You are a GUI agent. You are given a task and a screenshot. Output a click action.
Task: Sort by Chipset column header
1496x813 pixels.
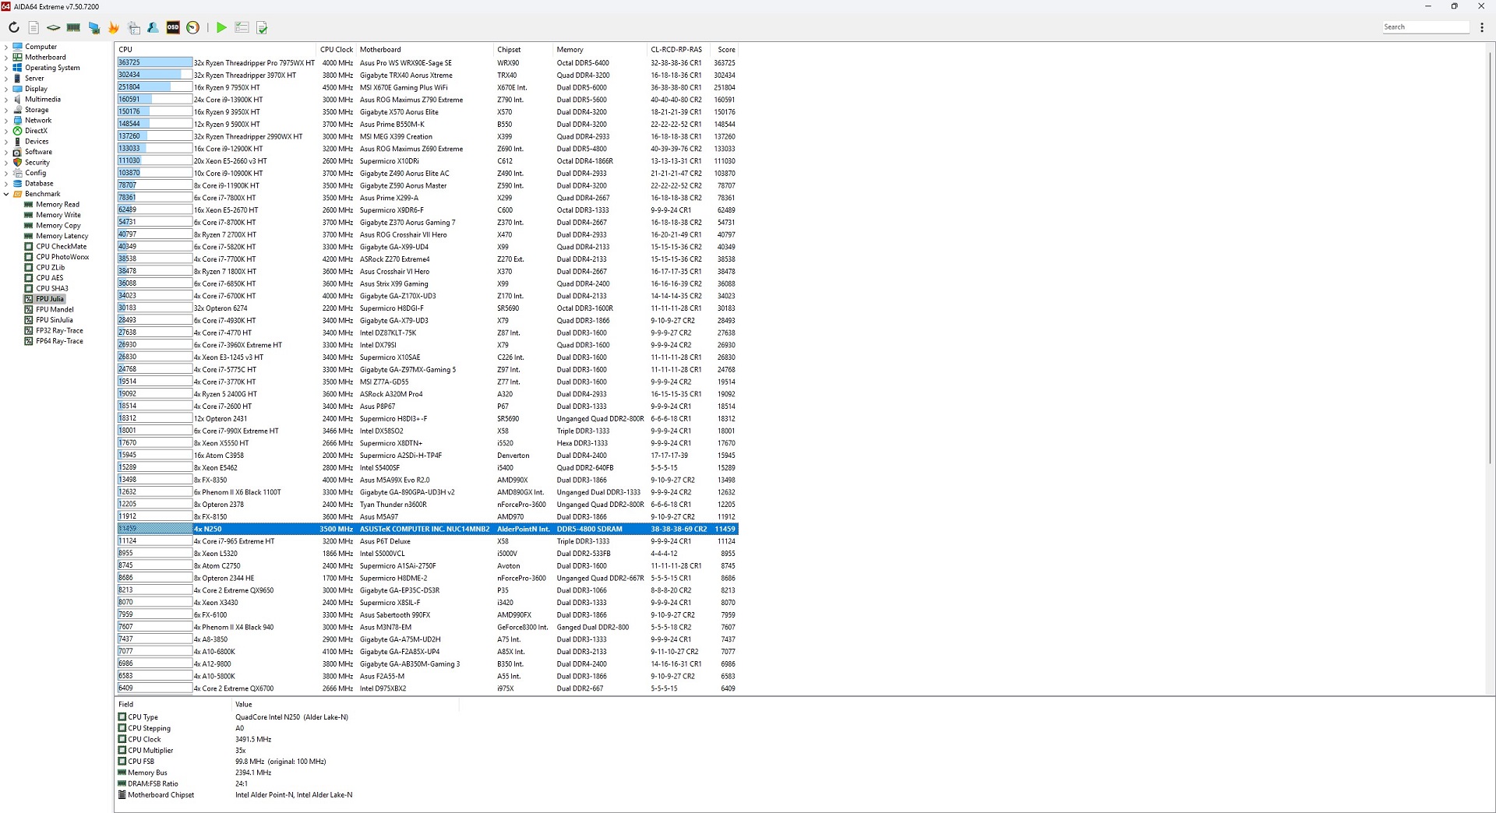pos(524,49)
